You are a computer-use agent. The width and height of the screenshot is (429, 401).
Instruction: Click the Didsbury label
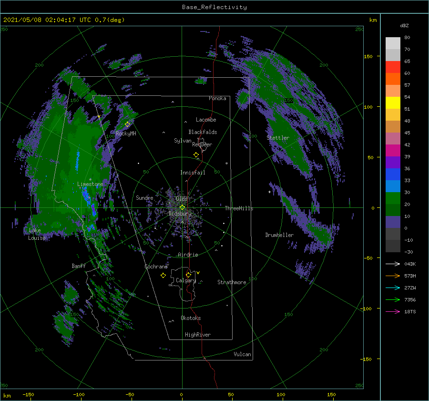coord(180,214)
